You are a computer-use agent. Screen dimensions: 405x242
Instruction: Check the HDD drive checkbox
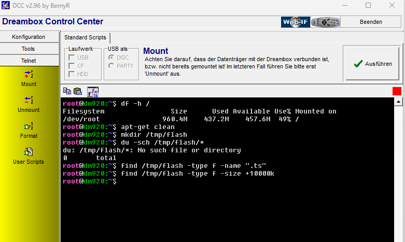pyautogui.click(x=72, y=74)
